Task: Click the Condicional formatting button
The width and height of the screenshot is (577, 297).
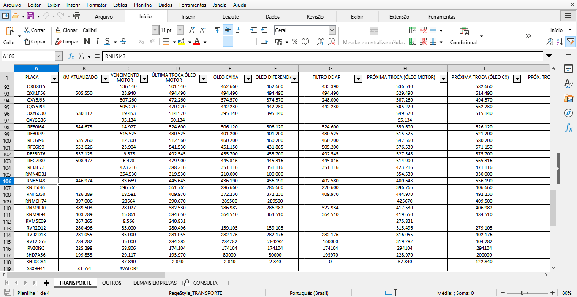Action: pyautogui.click(x=463, y=42)
